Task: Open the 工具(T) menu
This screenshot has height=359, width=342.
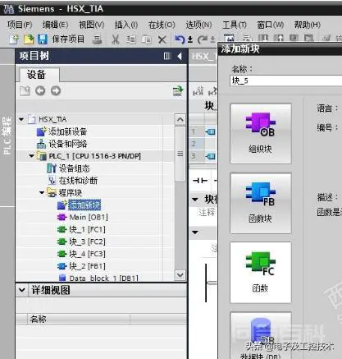Action: point(235,25)
